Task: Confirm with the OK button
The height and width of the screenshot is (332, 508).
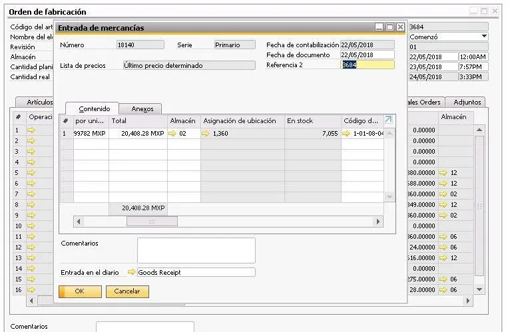Action: tap(80, 291)
